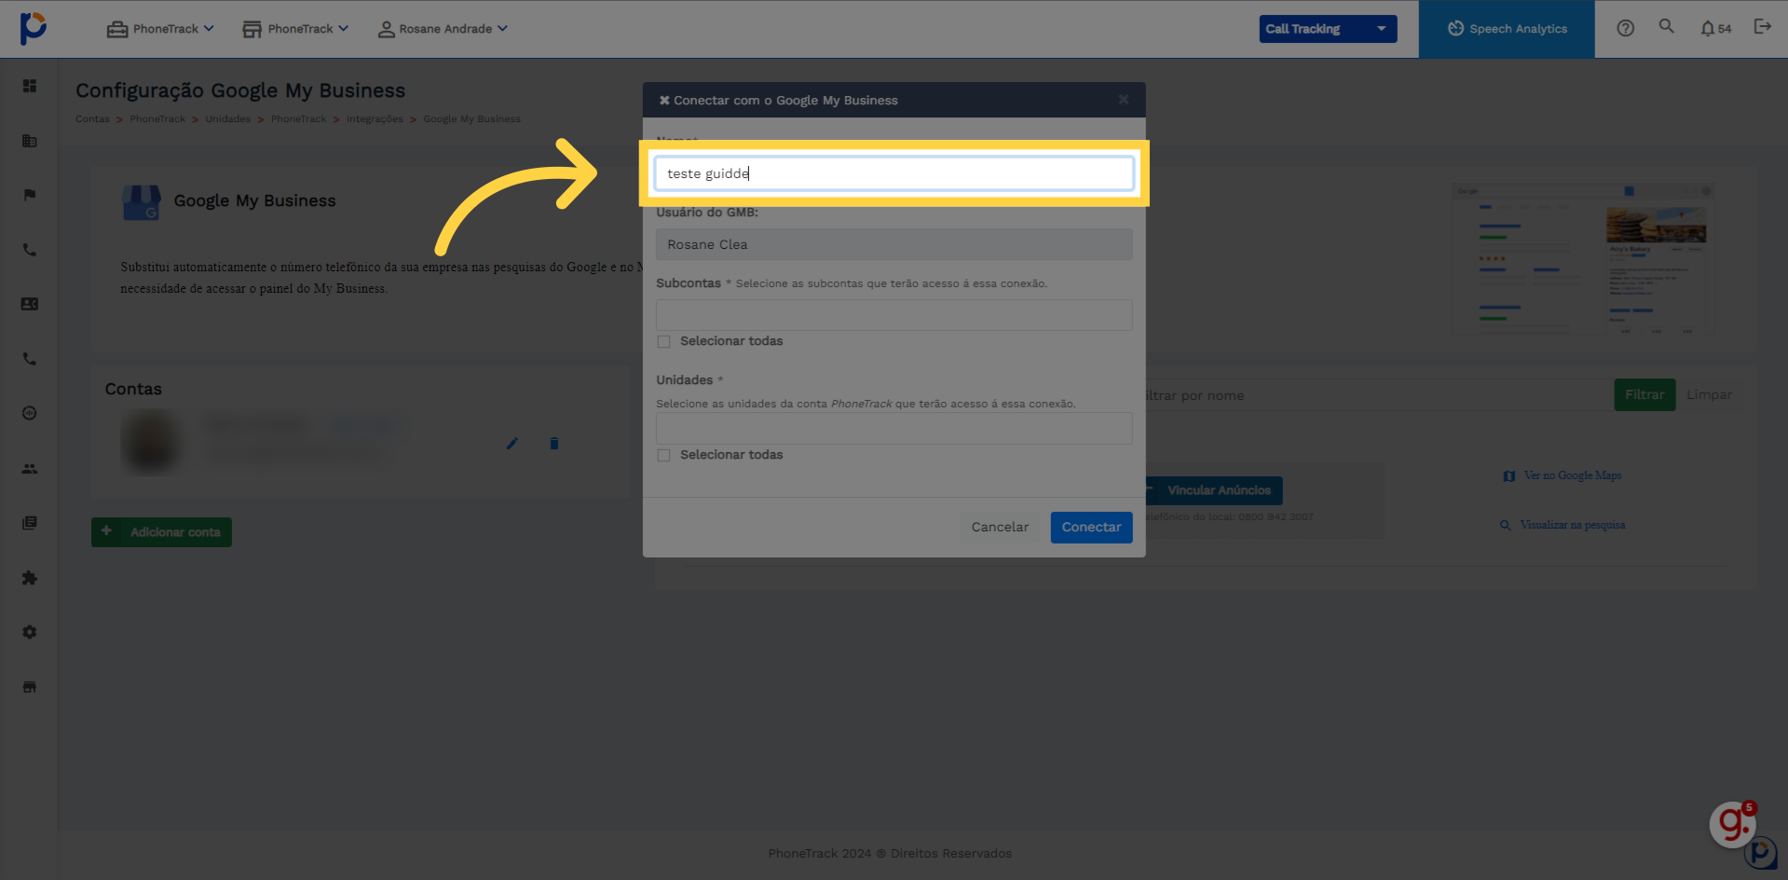The height and width of the screenshot is (880, 1788).
Task: Edit the account with pencil icon
Action: (x=512, y=444)
